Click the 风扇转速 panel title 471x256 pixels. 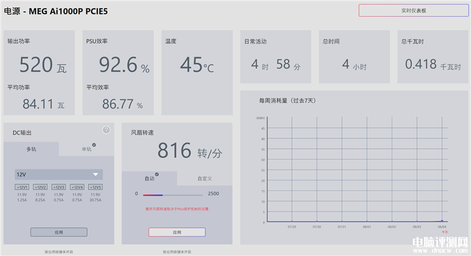point(142,132)
